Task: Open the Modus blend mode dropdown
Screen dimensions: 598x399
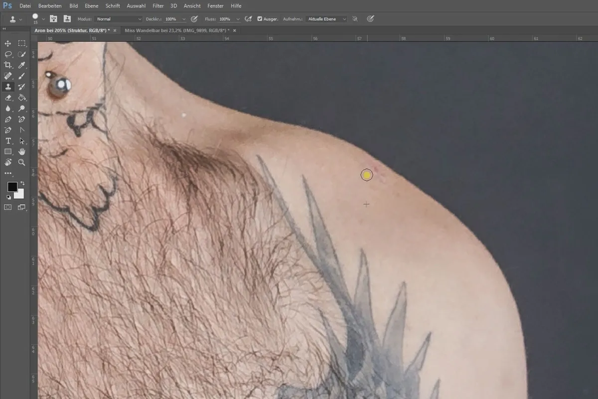Action: coord(119,19)
